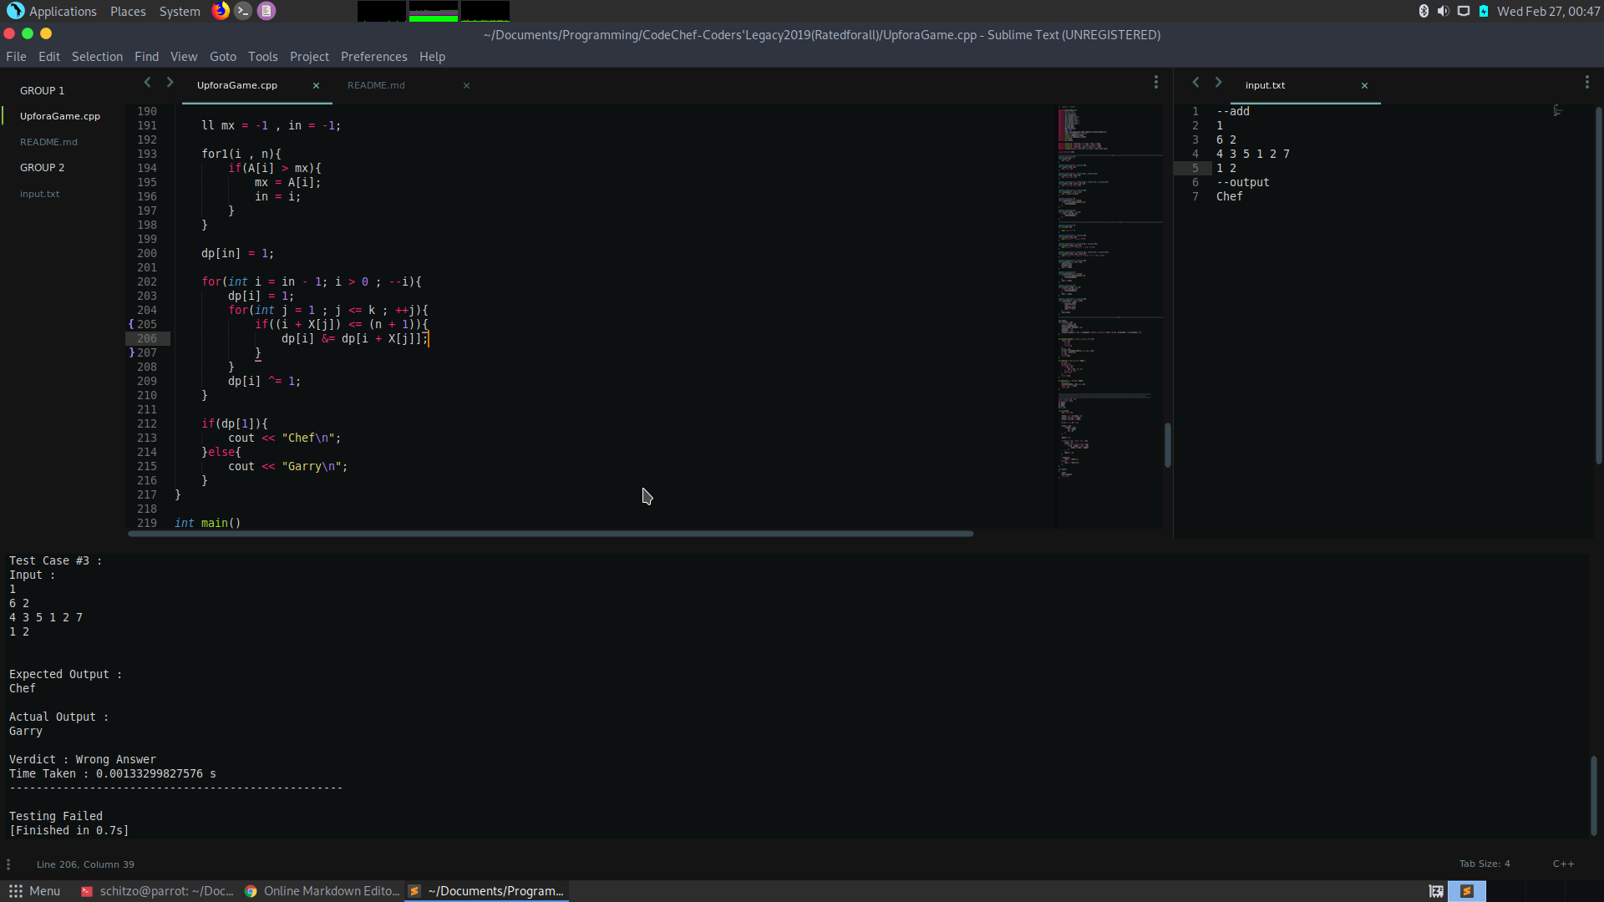Click the Bluetooth tray icon

point(1424,11)
